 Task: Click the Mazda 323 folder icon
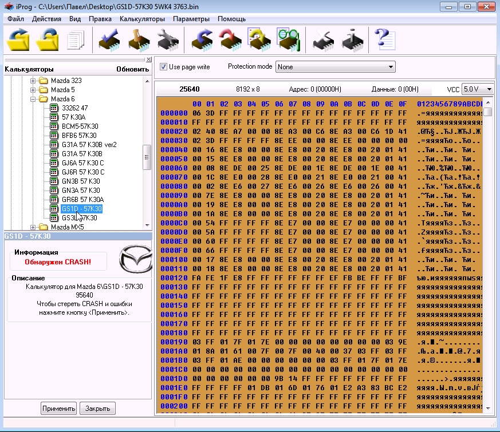coord(44,81)
